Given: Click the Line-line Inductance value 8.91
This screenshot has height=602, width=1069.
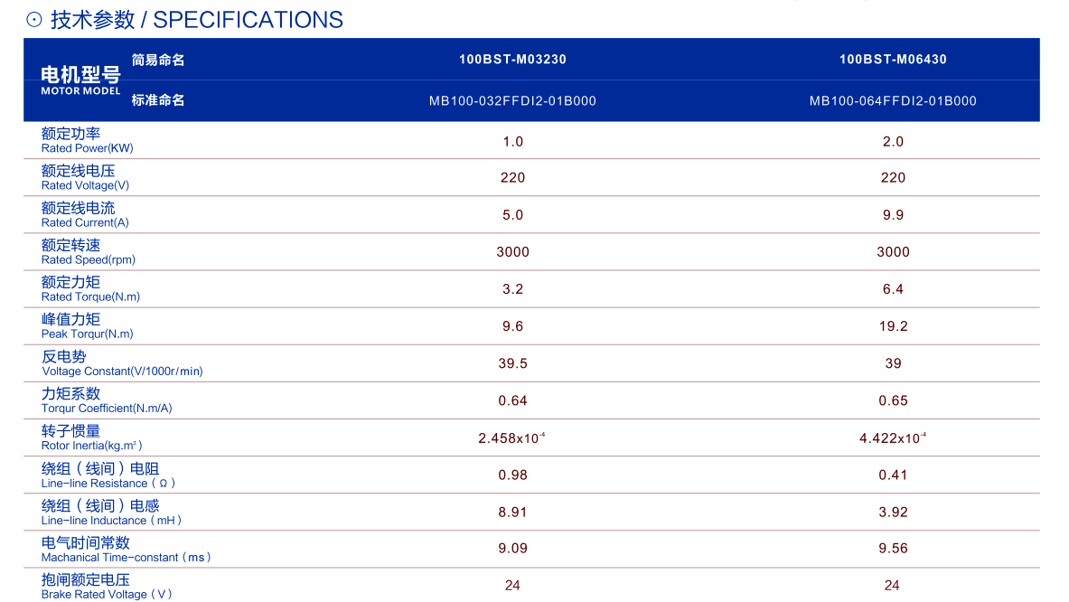Looking at the screenshot, I should click(x=512, y=512).
